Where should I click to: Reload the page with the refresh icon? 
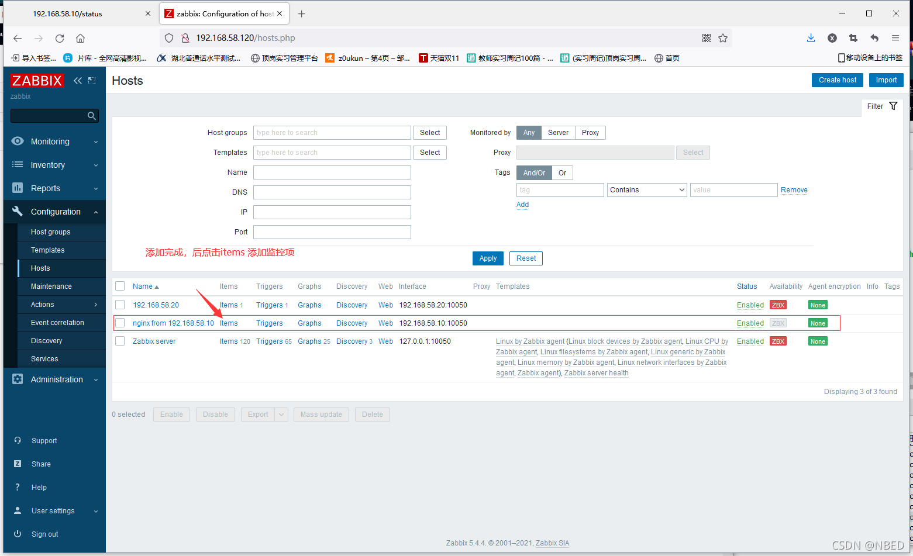[60, 38]
